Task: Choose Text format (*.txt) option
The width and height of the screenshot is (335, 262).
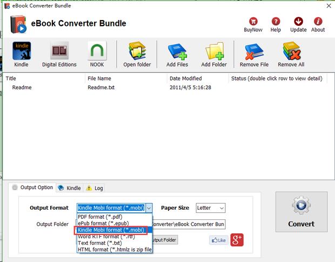Action: 115,243
